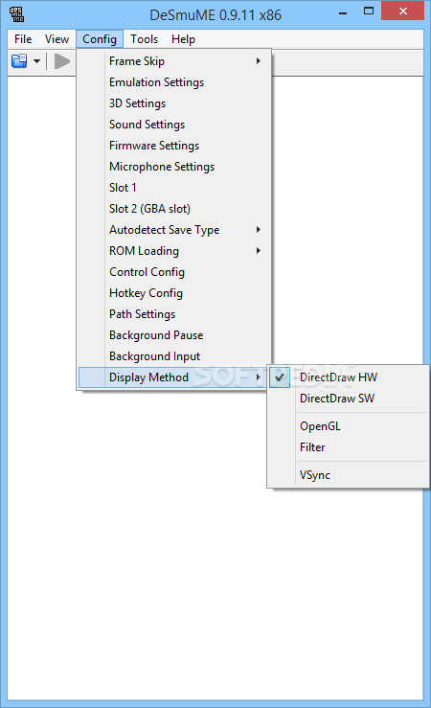
Task: Choose DirectDraw SW display method
Action: pyautogui.click(x=348, y=399)
